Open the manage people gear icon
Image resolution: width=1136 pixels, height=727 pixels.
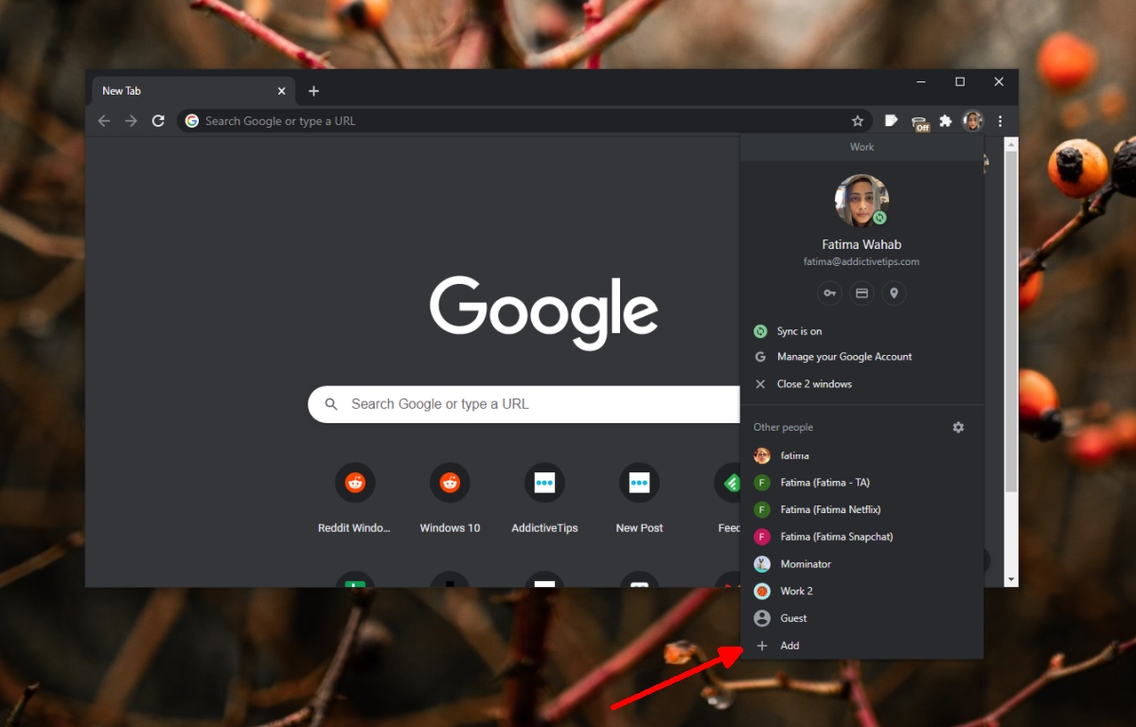(958, 428)
